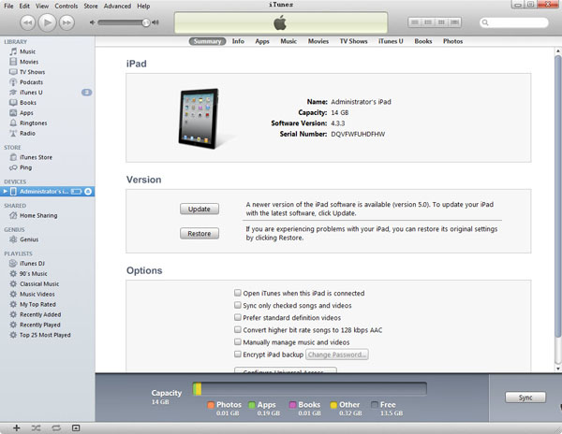The image size is (562, 434).
Task: Enable Encrypt iPad backup
Action: 237,354
